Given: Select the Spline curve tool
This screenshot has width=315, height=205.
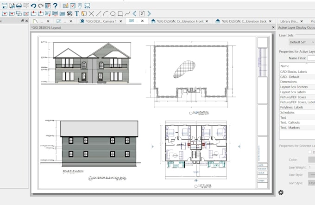Looking at the screenshot, I should (x=127, y=13).
